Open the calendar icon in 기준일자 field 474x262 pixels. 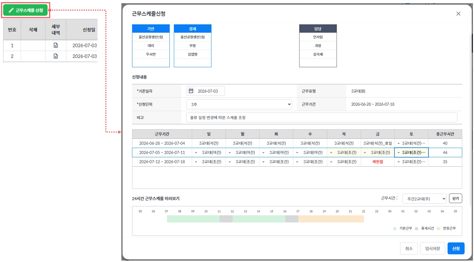click(191, 91)
